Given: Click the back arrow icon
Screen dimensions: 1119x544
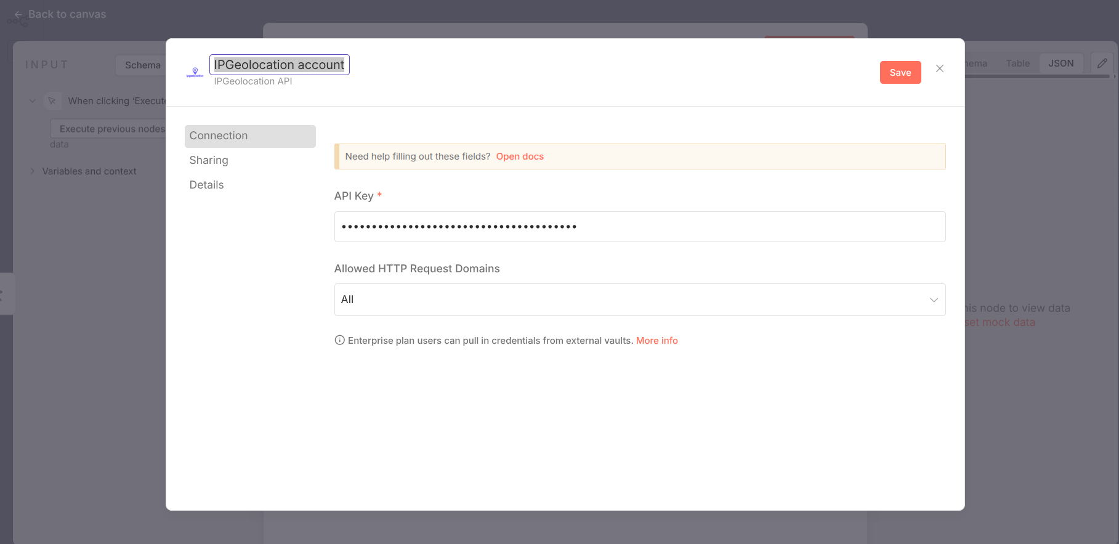Looking at the screenshot, I should click(x=18, y=14).
